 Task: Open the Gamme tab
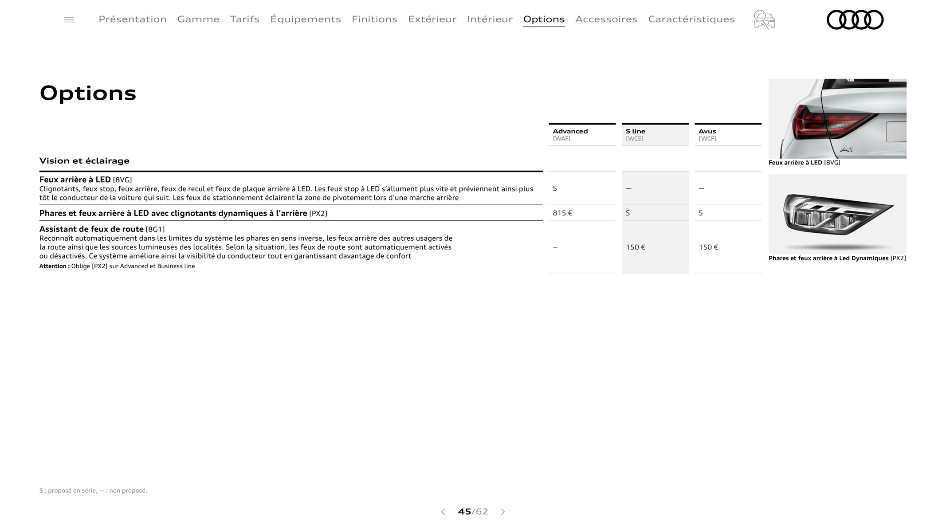pyautogui.click(x=198, y=19)
